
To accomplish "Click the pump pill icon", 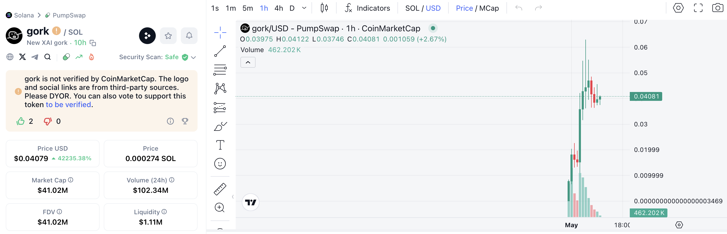I will tap(66, 57).
